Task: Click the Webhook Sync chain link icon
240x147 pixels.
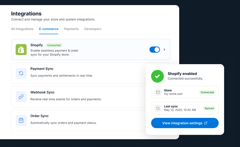Action: click(x=21, y=97)
